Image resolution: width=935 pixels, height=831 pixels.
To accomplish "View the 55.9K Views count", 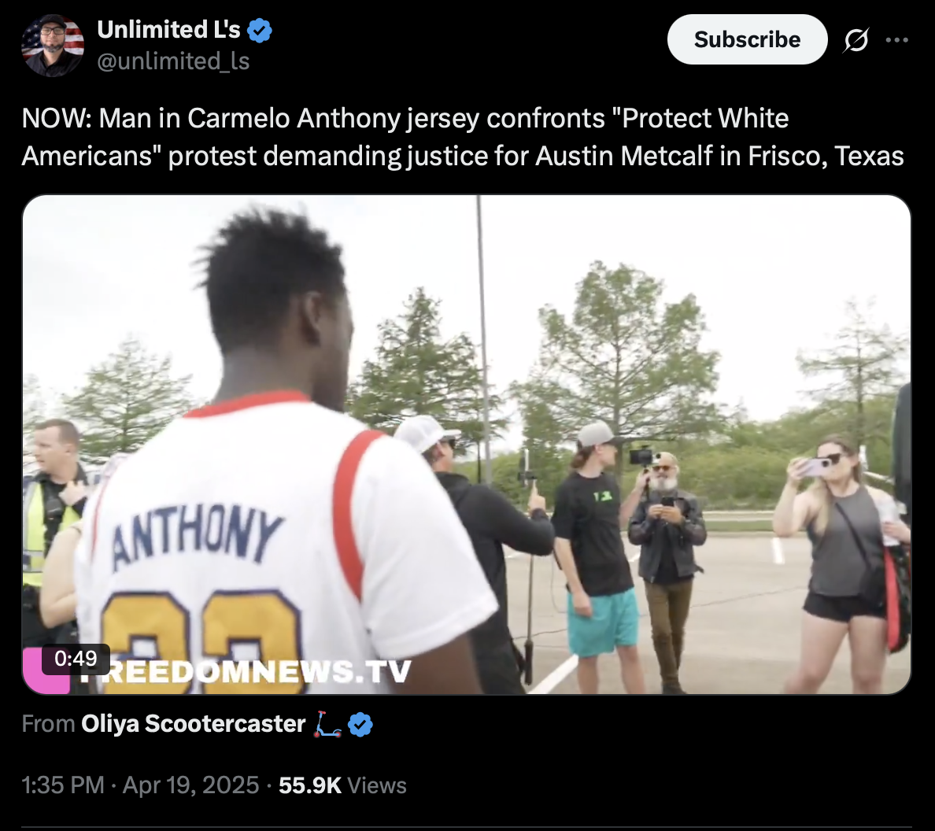I will point(342,785).
